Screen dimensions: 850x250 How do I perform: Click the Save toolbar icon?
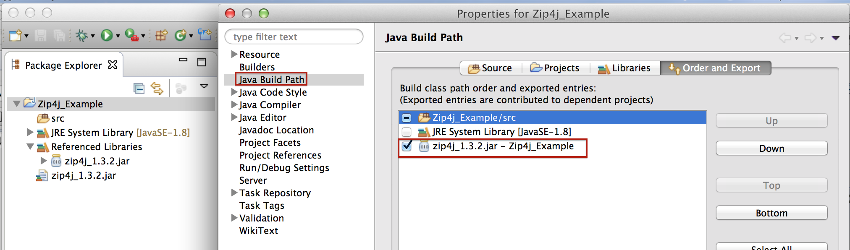click(41, 36)
